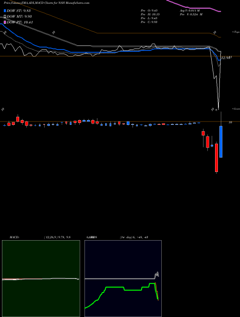
Task: Open the dark blue ADX indicator panel
Action: click(x=123, y=279)
